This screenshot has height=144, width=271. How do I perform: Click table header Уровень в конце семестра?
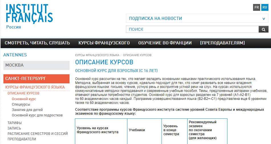(x=171, y=130)
